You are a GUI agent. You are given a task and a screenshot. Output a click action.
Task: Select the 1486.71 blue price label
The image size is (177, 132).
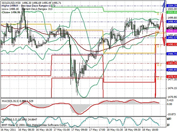[172, 54]
